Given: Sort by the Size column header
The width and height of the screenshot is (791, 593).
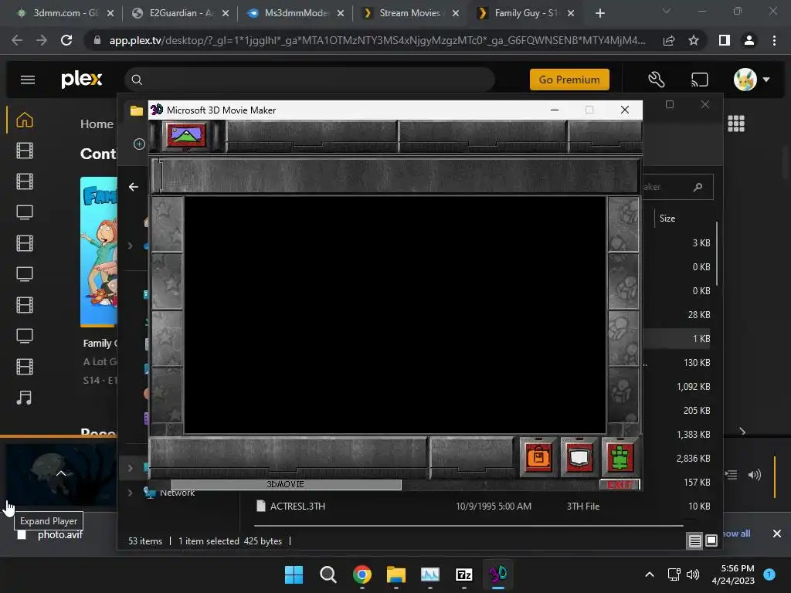Looking at the screenshot, I should coord(667,219).
